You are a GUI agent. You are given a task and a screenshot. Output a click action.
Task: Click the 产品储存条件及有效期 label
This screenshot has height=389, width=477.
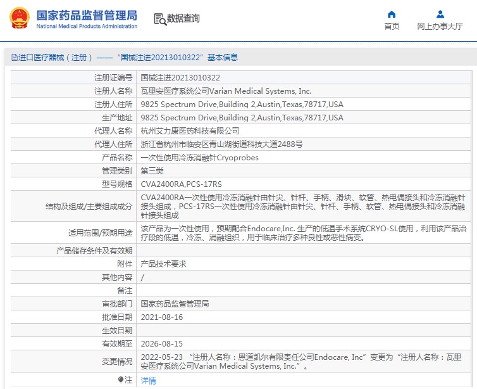tap(94, 250)
